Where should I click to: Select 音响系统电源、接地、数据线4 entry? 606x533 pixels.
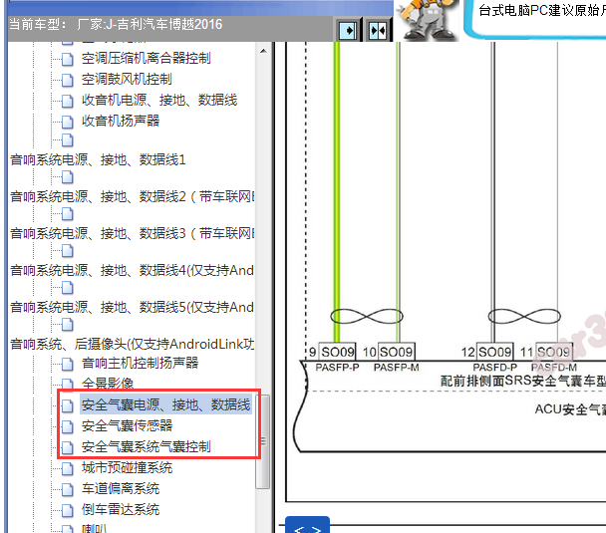tap(133, 270)
